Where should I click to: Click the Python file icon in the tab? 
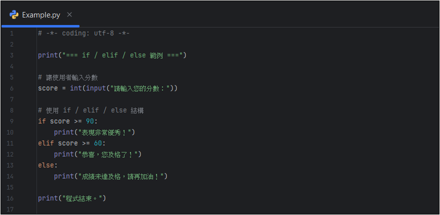tap(14, 14)
